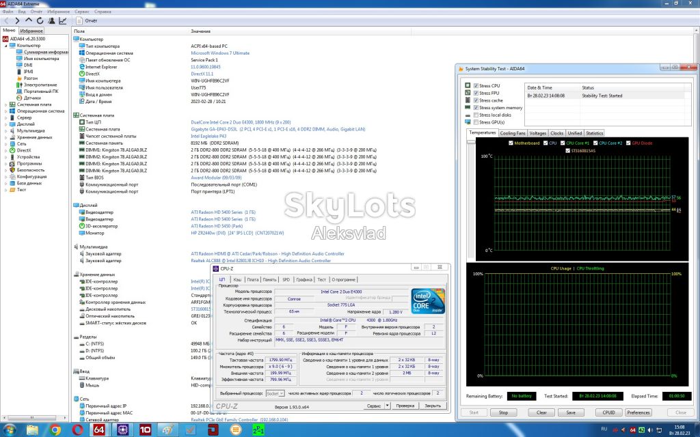
Task: Uncheck Stress FPU checkbox
Action: point(476,93)
